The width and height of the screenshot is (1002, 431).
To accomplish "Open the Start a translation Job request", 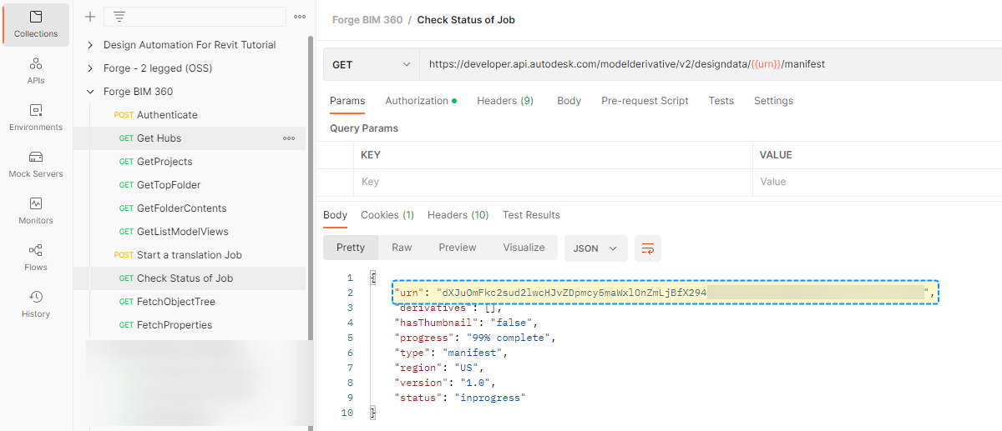I will coord(190,255).
